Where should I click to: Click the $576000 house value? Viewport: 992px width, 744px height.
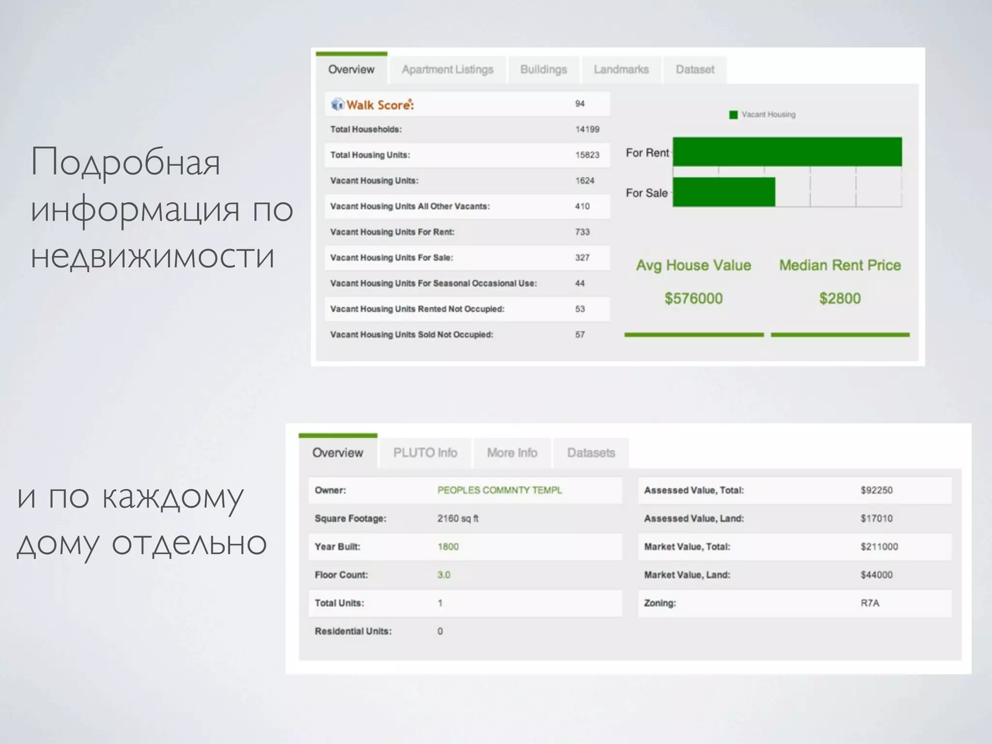click(x=694, y=298)
